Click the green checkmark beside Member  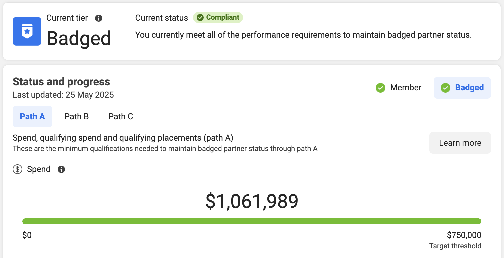pyautogui.click(x=380, y=88)
